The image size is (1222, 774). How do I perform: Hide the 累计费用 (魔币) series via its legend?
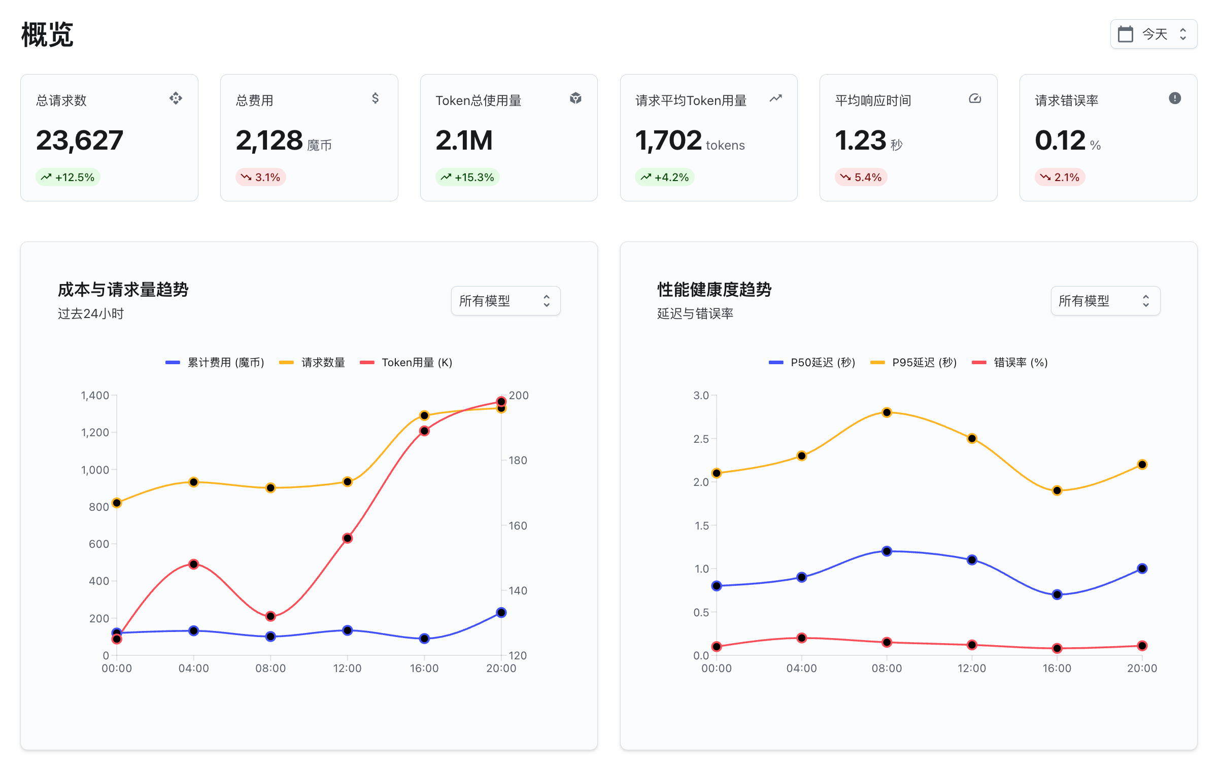[x=215, y=362]
